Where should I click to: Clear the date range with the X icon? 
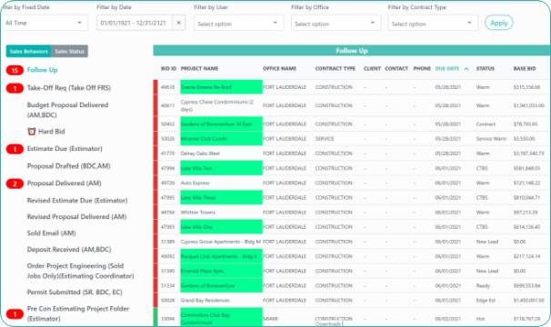[178, 23]
